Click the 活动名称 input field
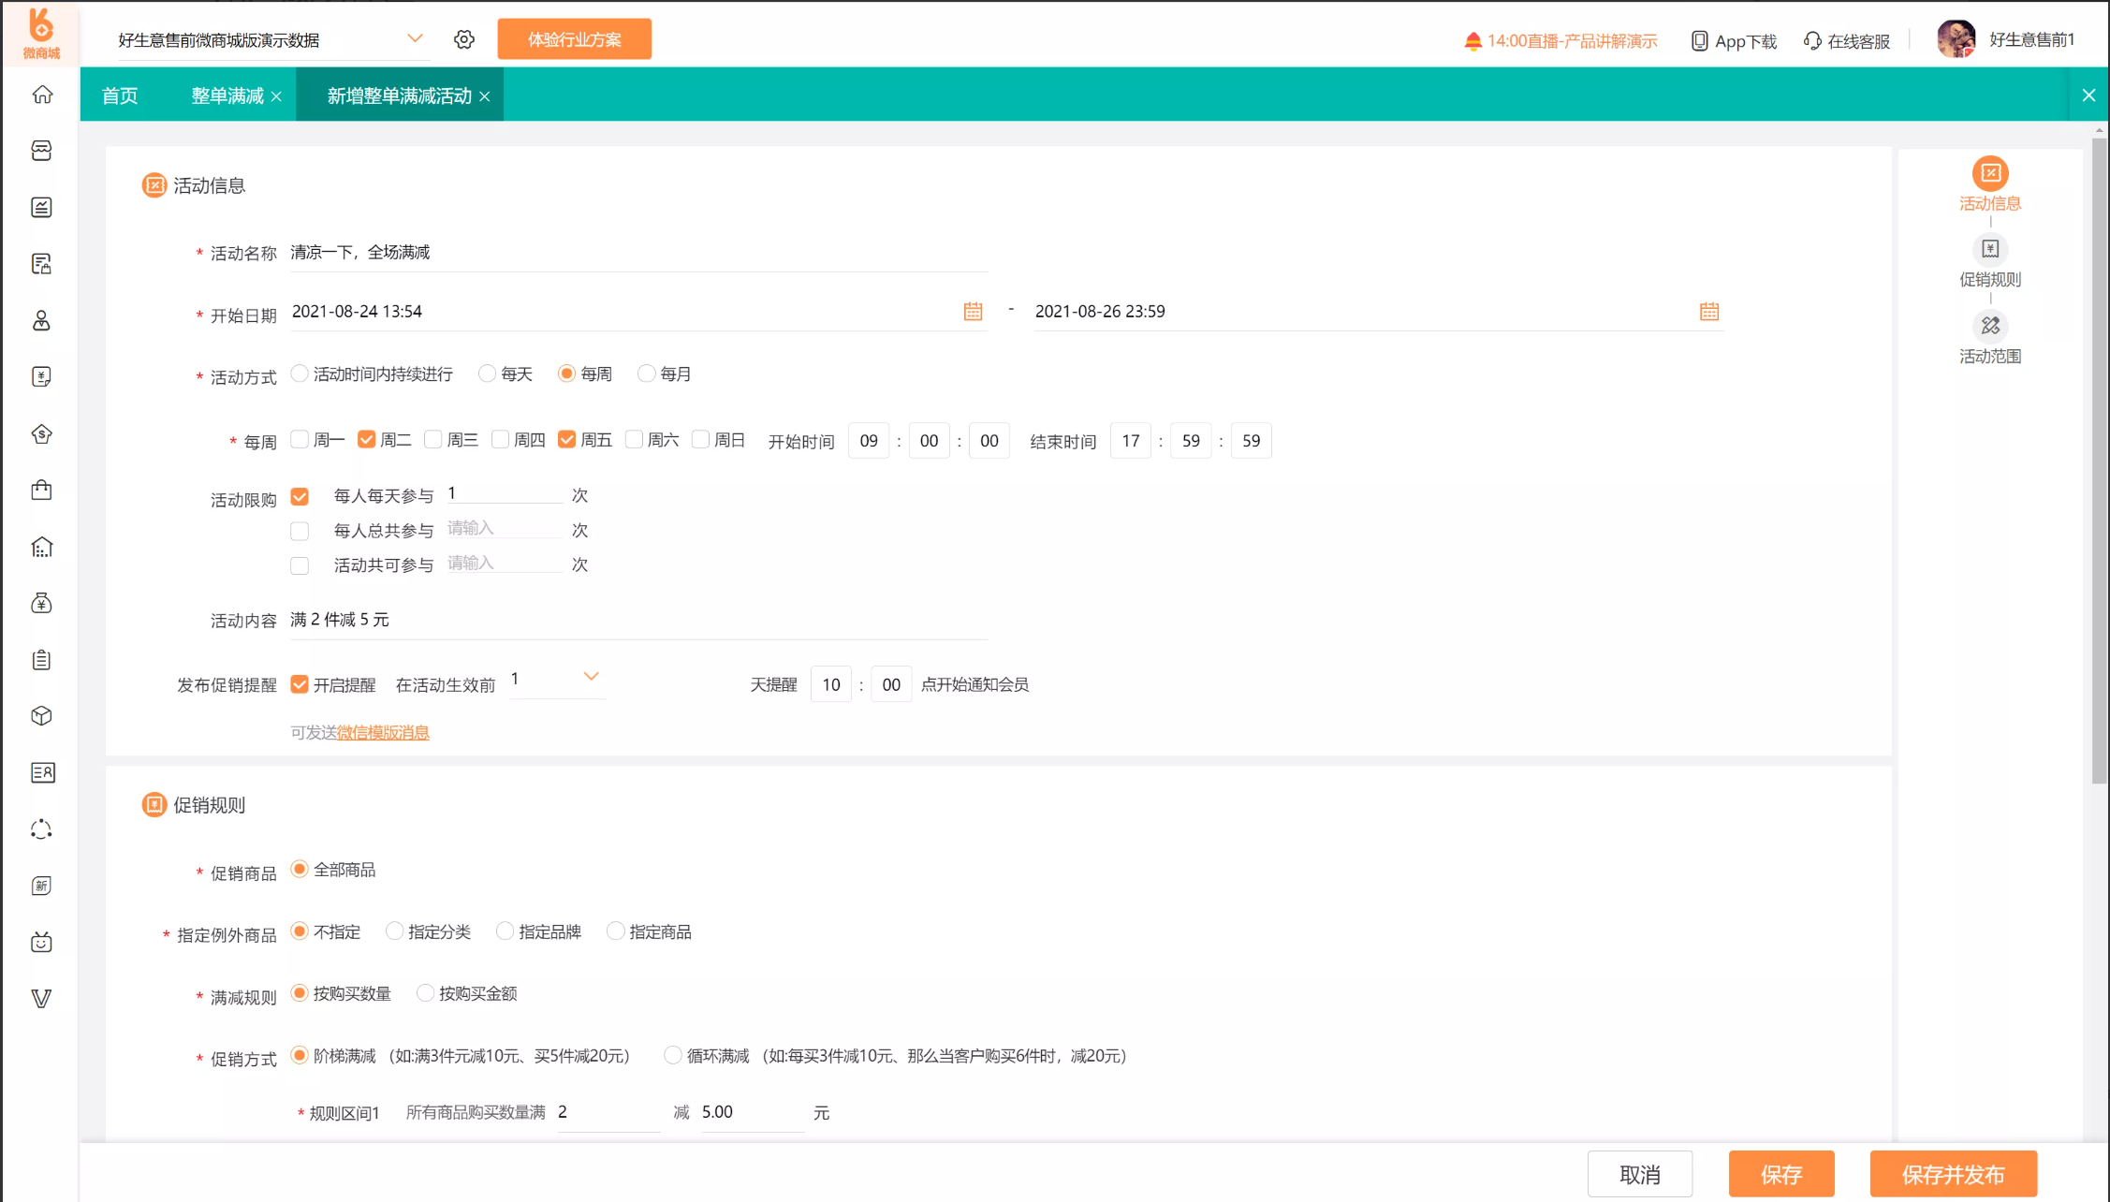This screenshot has width=2110, height=1202. 637,253
